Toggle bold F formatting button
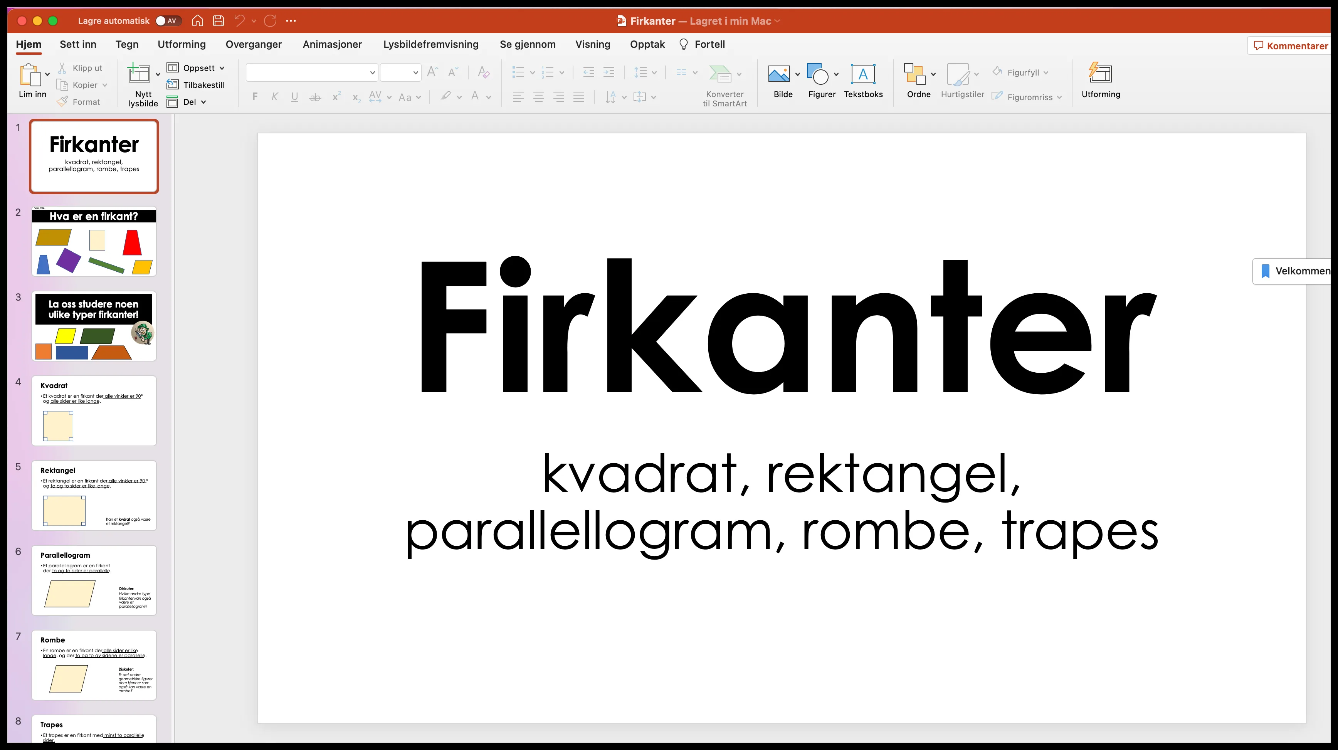The height and width of the screenshot is (750, 1338). point(254,97)
